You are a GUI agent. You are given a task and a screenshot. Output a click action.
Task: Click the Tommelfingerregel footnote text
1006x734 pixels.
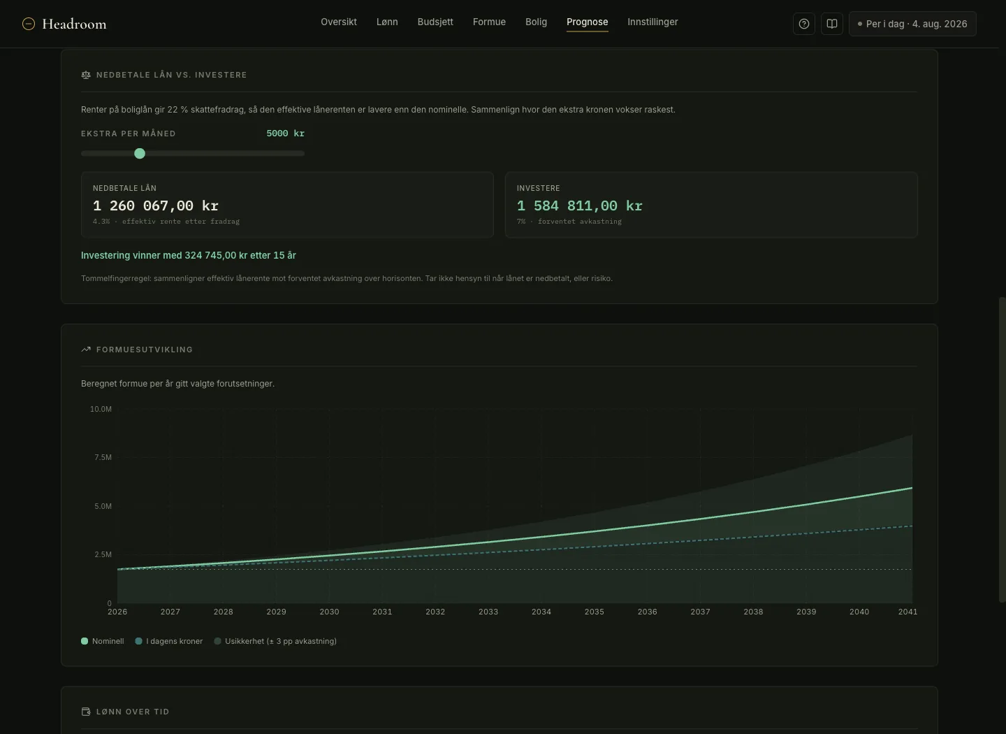[347, 278]
